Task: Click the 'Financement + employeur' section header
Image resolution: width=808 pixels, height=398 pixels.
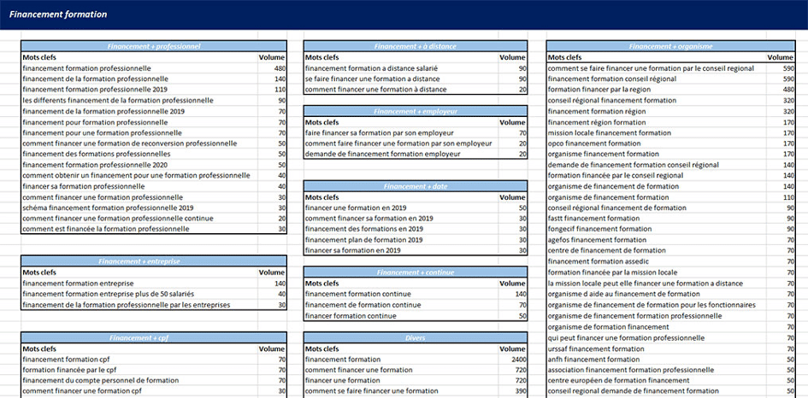Action: point(416,111)
